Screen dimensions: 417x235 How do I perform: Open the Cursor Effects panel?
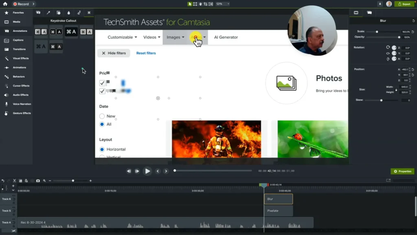coord(16,86)
